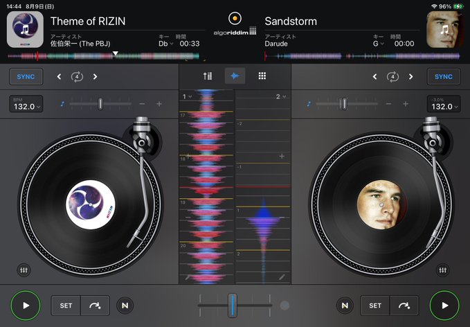The width and height of the screenshot is (470, 327).
Task: Switch to mixer faders view tab
Action: pyautogui.click(x=208, y=76)
